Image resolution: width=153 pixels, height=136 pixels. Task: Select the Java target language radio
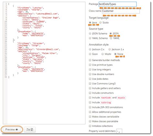pos(90,23)
